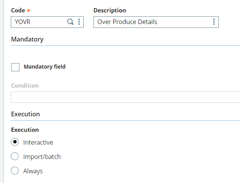Select the Import/batch radio button
The height and width of the screenshot is (183, 240).
[15, 157]
